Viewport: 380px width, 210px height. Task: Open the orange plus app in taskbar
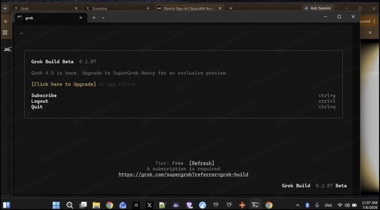[242, 205]
